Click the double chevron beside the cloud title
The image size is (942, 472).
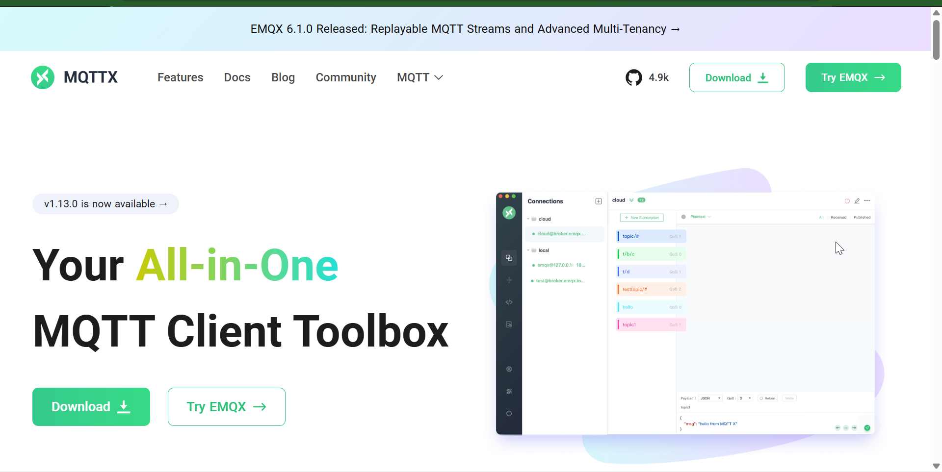pos(631,200)
